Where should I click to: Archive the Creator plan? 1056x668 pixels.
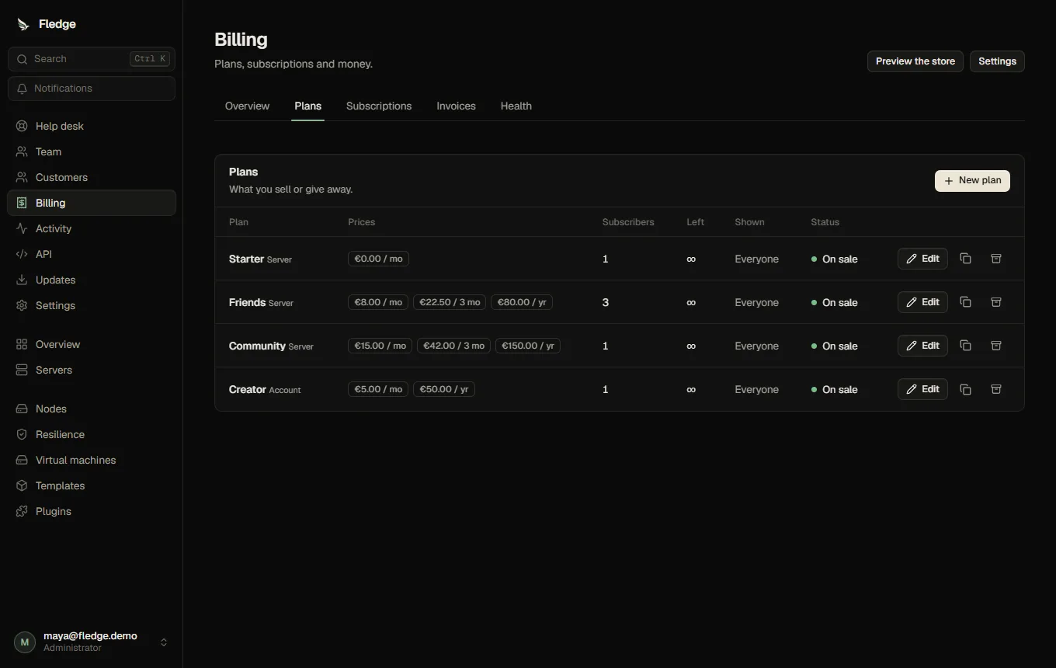click(x=996, y=389)
